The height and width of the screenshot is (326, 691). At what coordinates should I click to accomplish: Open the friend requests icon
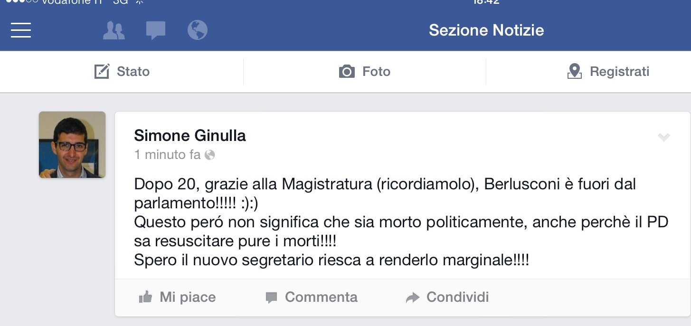(114, 31)
